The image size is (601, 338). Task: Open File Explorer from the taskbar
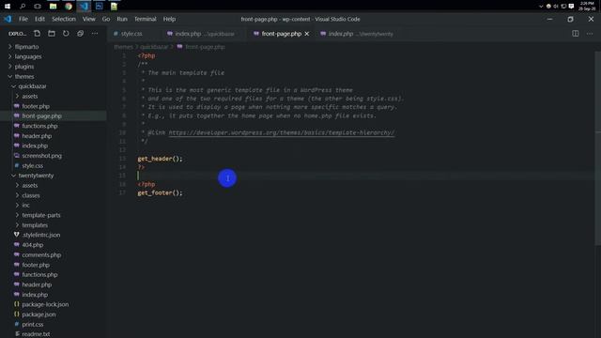(x=53, y=7)
